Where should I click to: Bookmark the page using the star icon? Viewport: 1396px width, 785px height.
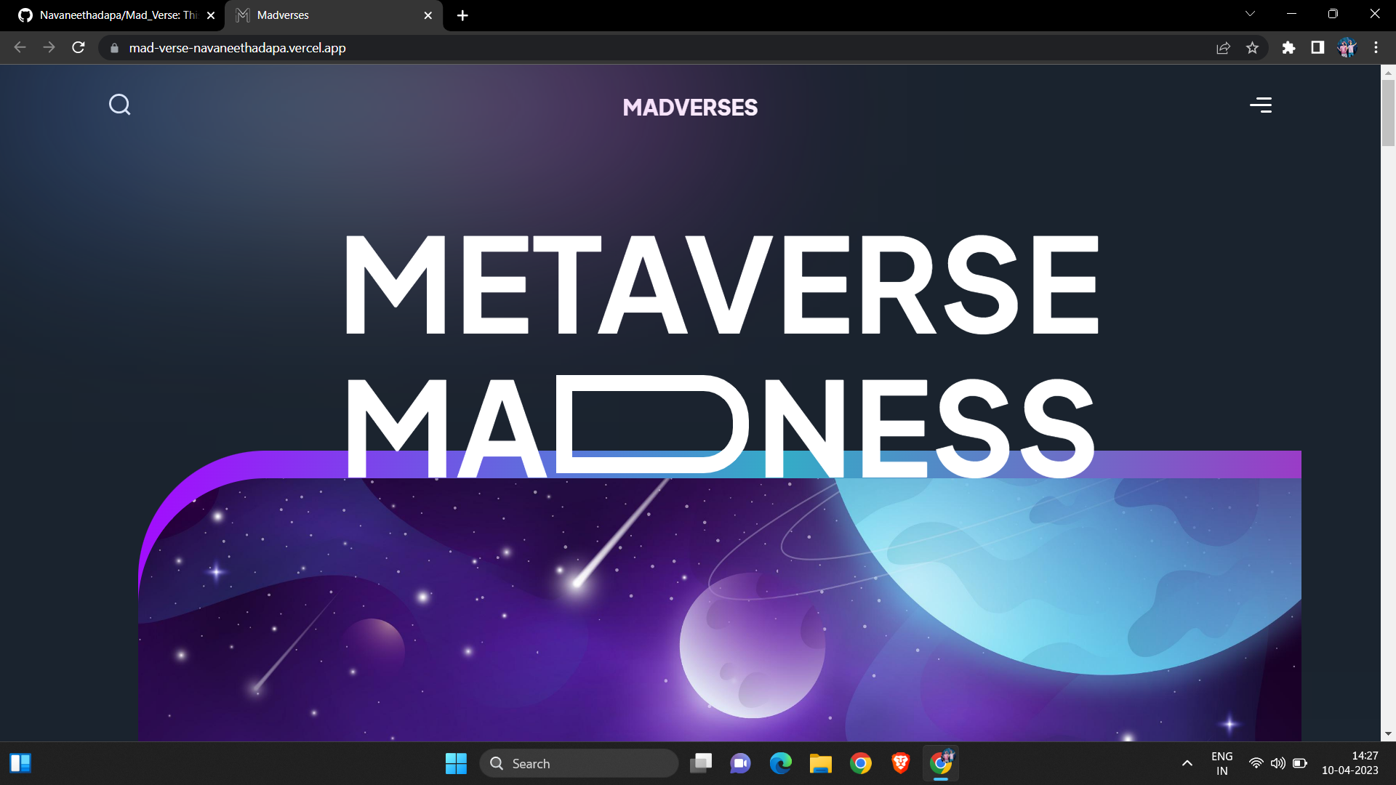(x=1253, y=47)
